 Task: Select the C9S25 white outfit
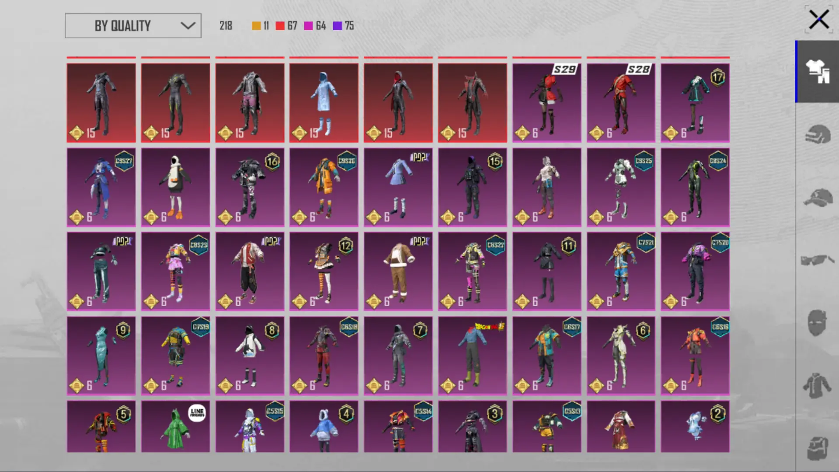621,187
